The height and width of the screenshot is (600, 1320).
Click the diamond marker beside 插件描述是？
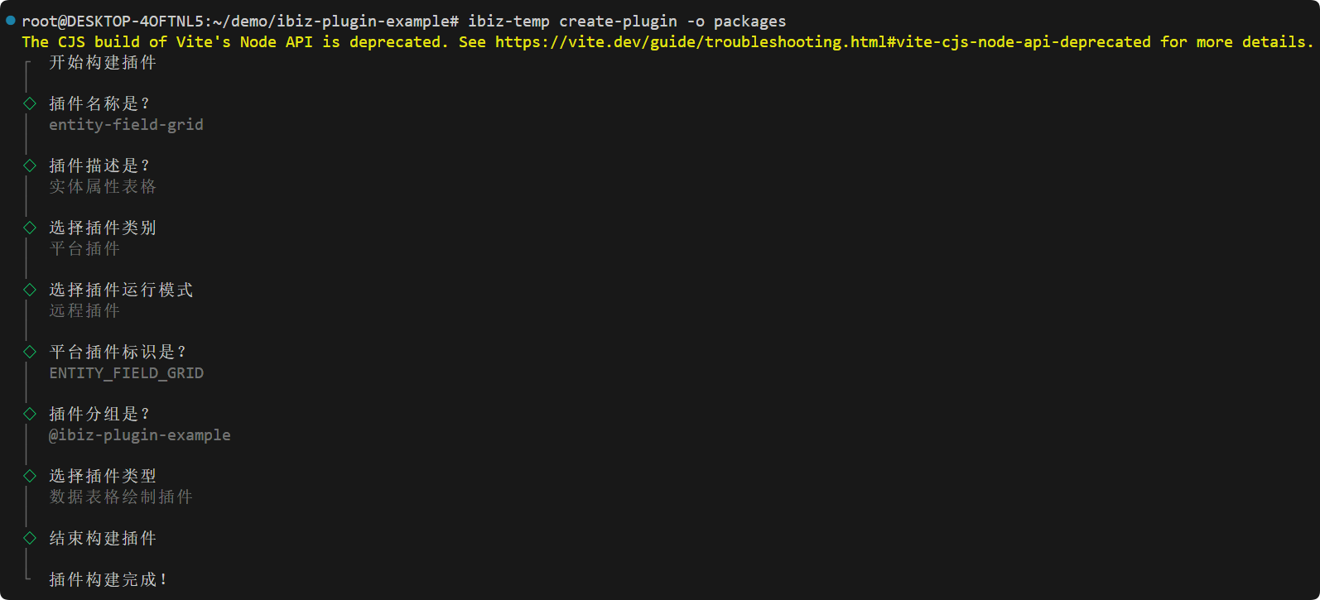30,166
